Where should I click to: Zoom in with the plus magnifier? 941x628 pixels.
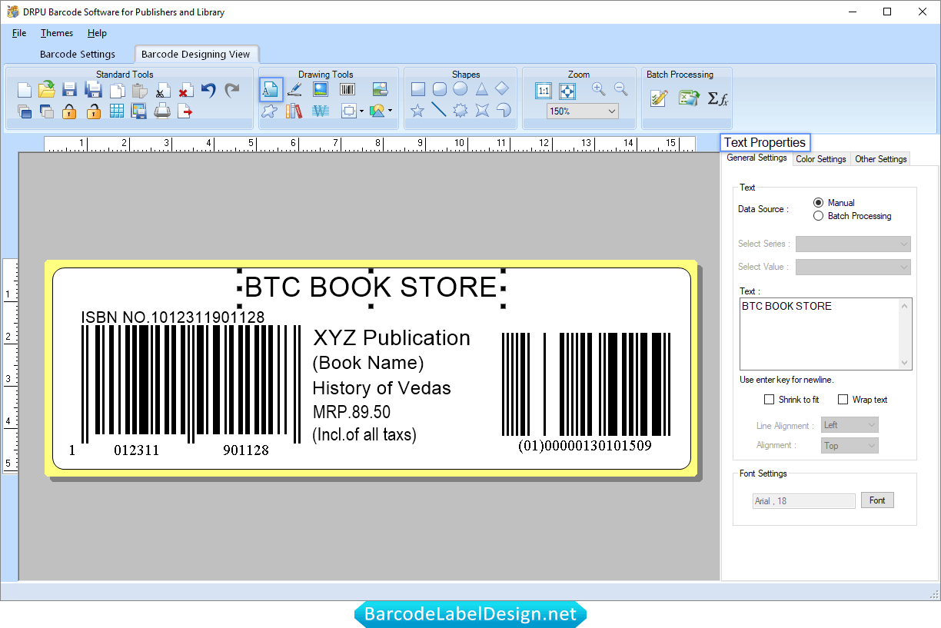pos(598,90)
